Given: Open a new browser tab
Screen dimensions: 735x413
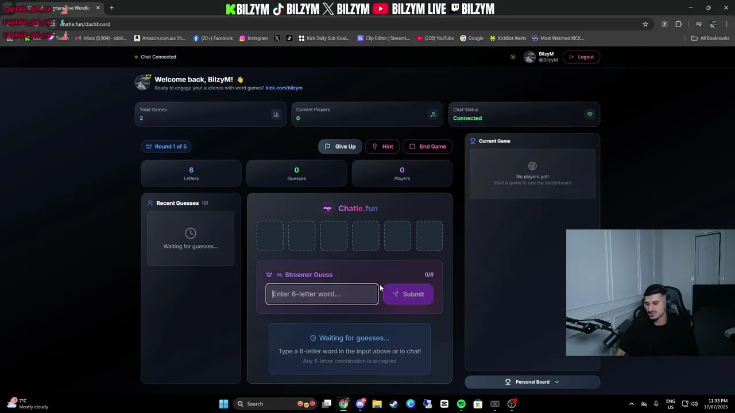Looking at the screenshot, I should click(x=111, y=8).
